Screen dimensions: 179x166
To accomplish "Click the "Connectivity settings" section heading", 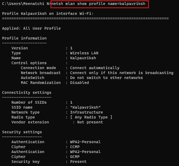I will 27,92.
